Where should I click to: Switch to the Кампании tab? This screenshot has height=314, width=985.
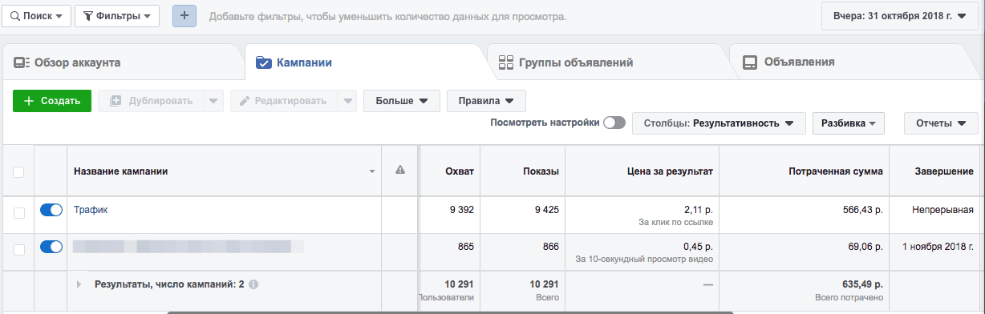coord(365,62)
